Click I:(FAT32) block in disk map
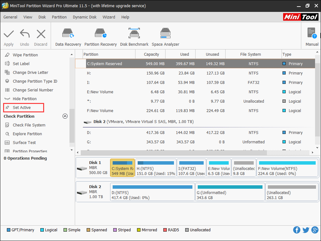The width and height of the screenshot is (321, 241). point(191,168)
